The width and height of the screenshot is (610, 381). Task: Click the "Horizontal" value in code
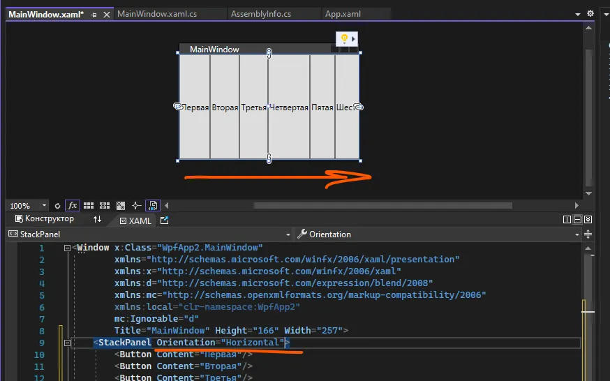[253, 343]
